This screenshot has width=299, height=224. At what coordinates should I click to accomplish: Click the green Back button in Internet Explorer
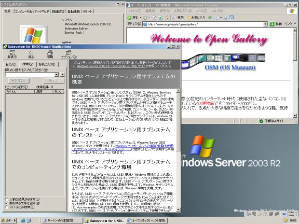coord(133,18)
